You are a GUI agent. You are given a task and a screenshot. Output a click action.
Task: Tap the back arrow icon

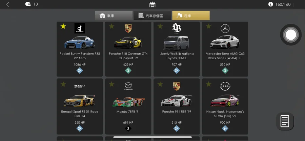click(x=8, y=4)
